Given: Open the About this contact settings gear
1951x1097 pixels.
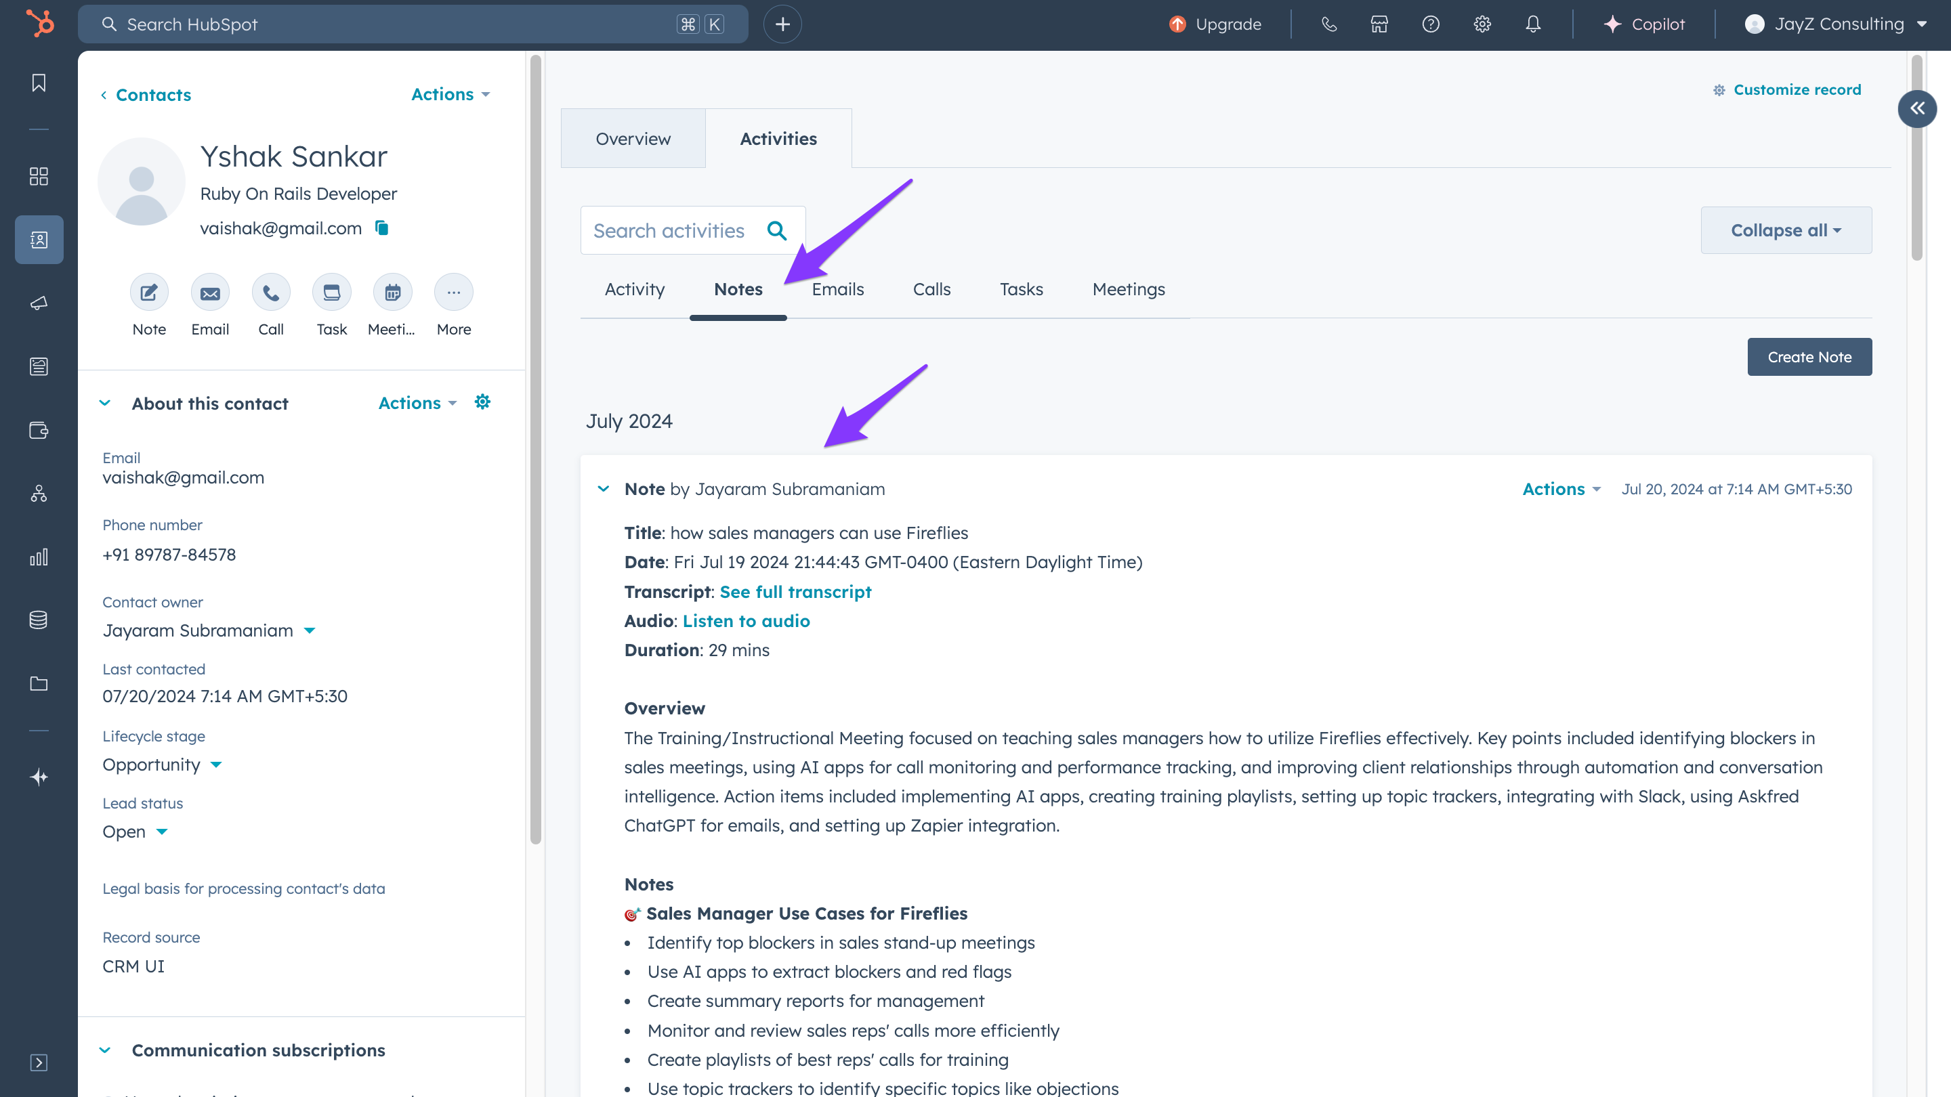Looking at the screenshot, I should coord(482,402).
